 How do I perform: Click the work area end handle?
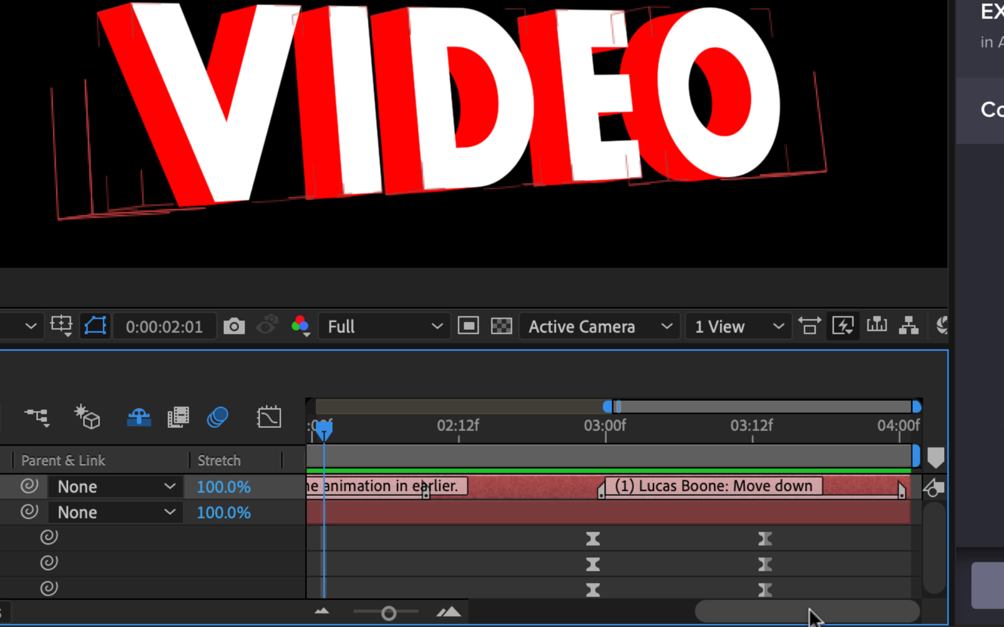point(916,456)
